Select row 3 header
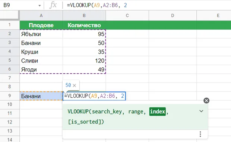This screenshot has width=231, height=142. (10, 43)
